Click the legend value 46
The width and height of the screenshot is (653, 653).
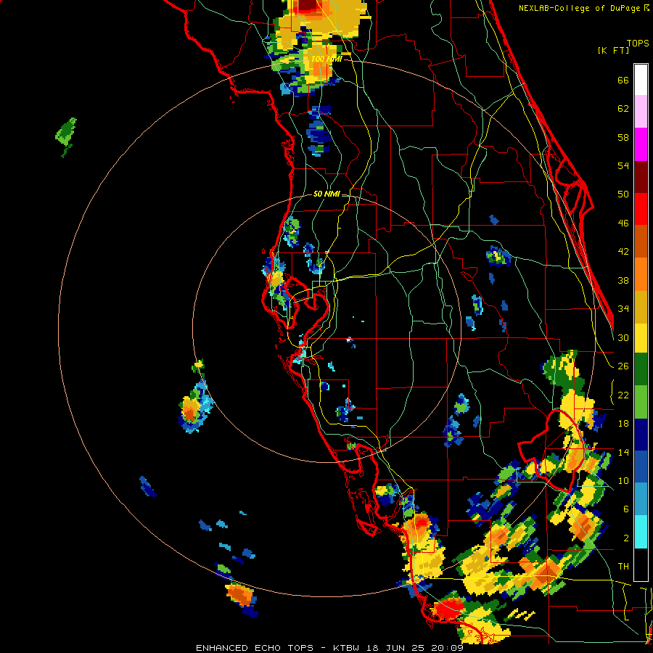click(x=623, y=223)
